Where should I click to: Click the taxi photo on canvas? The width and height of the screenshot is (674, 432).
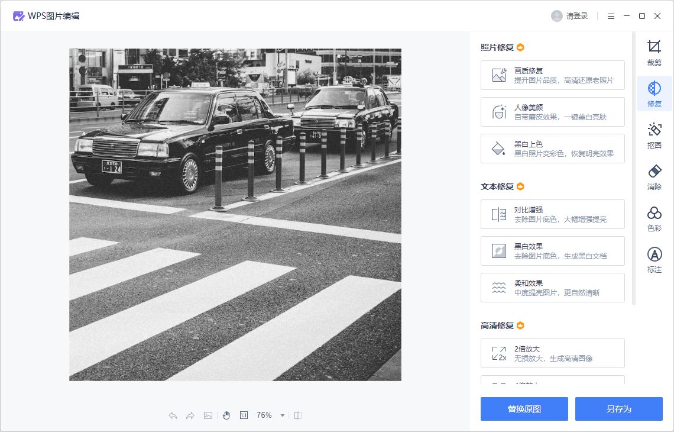point(235,214)
